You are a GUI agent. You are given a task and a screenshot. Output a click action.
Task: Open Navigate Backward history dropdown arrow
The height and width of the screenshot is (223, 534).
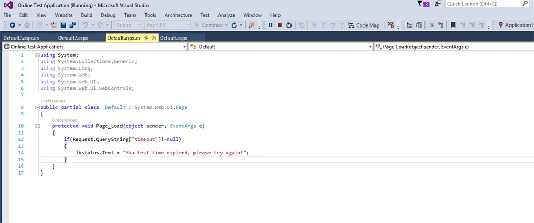click(x=19, y=25)
